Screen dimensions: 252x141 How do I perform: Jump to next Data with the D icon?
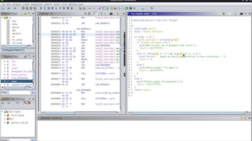pyautogui.click(x=48, y=8)
